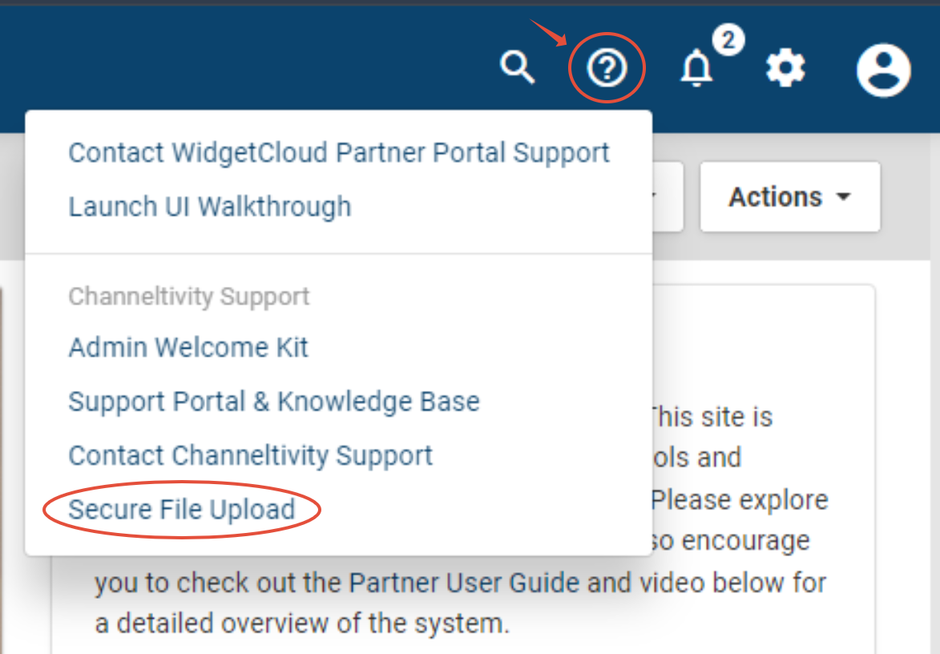This screenshot has height=654, width=940.
Task: Select Contact Channeltivity Support
Action: (250, 455)
